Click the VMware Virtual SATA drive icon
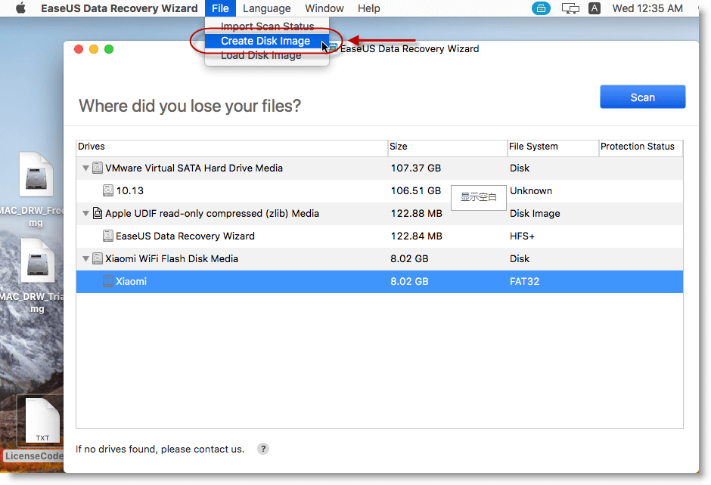The height and width of the screenshot is (485, 711). point(98,168)
